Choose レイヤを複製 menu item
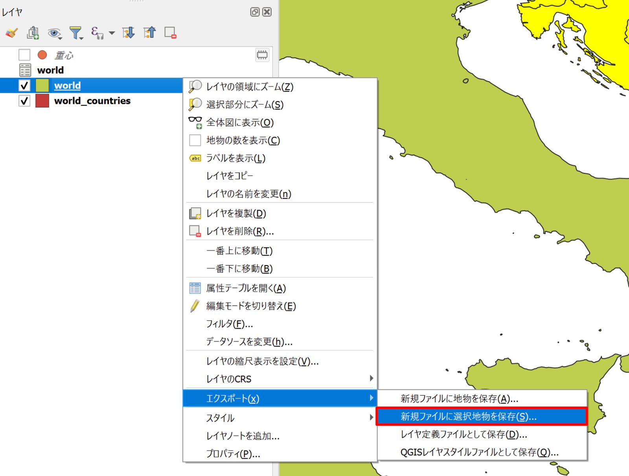629x476 pixels. (x=280, y=213)
